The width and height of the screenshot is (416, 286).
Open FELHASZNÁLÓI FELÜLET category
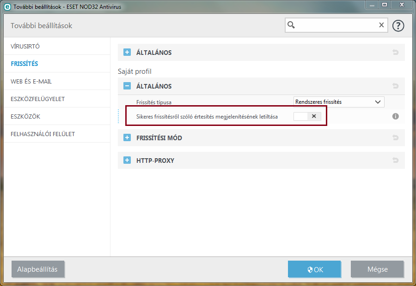(57, 134)
